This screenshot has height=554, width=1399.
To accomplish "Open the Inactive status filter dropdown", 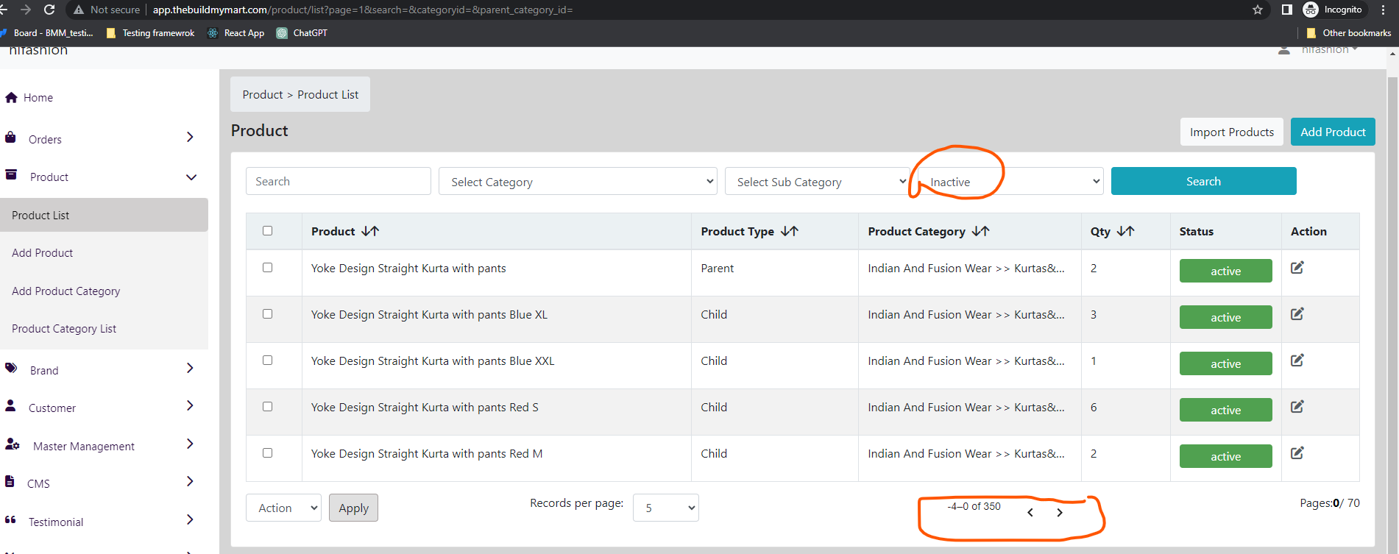I will [x=1010, y=181].
